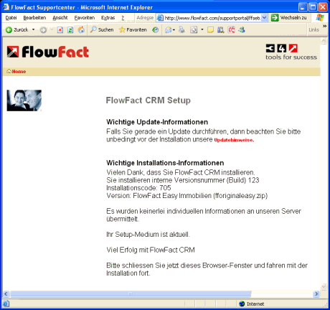The height and width of the screenshot is (310, 330).
Task: Click the FlowFact Easy Immobilien version line
Action: coord(187,196)
